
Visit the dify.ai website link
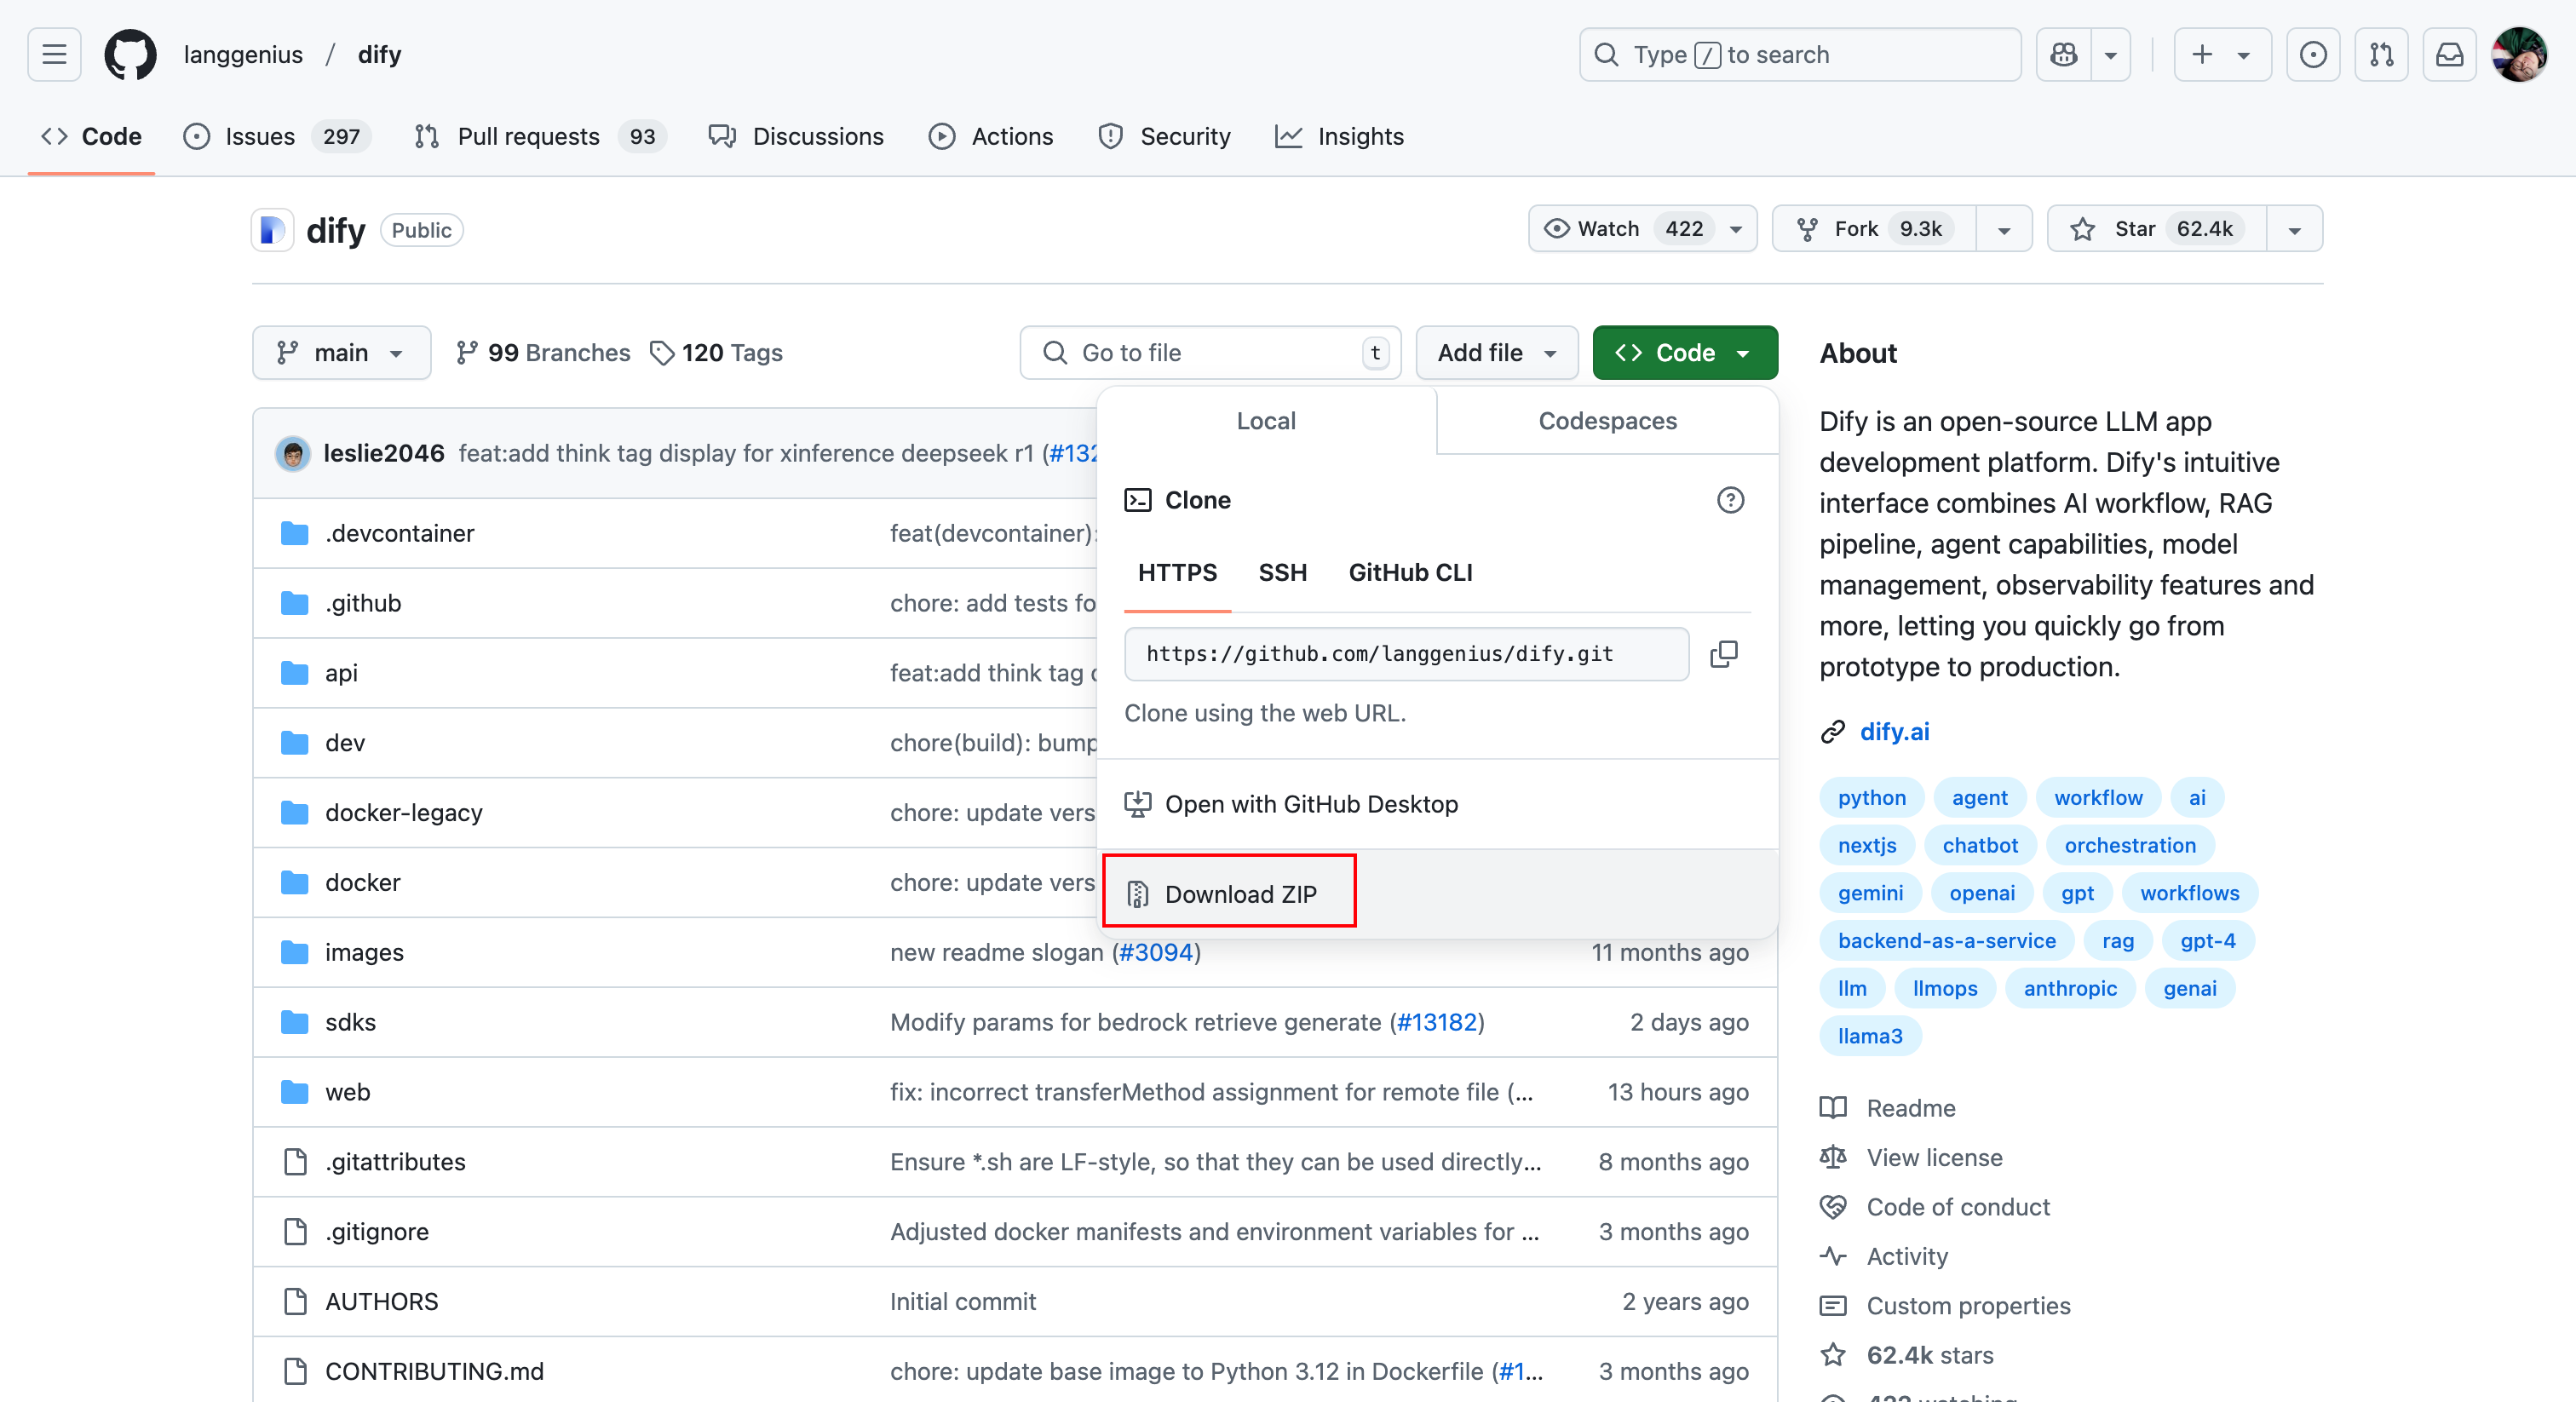click(1894, 732)
